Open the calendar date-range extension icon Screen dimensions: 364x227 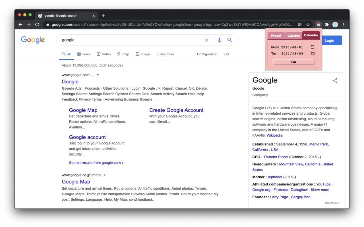pyautogui.click(x=318, y=24)
